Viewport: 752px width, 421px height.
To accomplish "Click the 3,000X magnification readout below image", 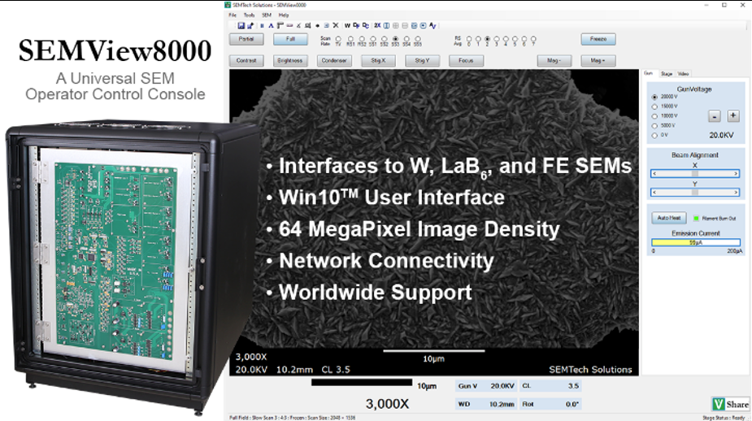I will coord(387,404).
